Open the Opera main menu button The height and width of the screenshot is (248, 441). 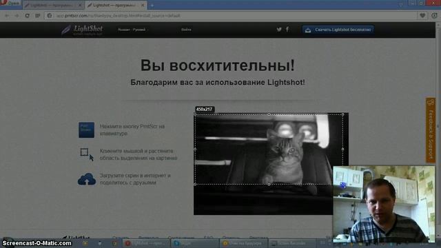click(10, 3)
